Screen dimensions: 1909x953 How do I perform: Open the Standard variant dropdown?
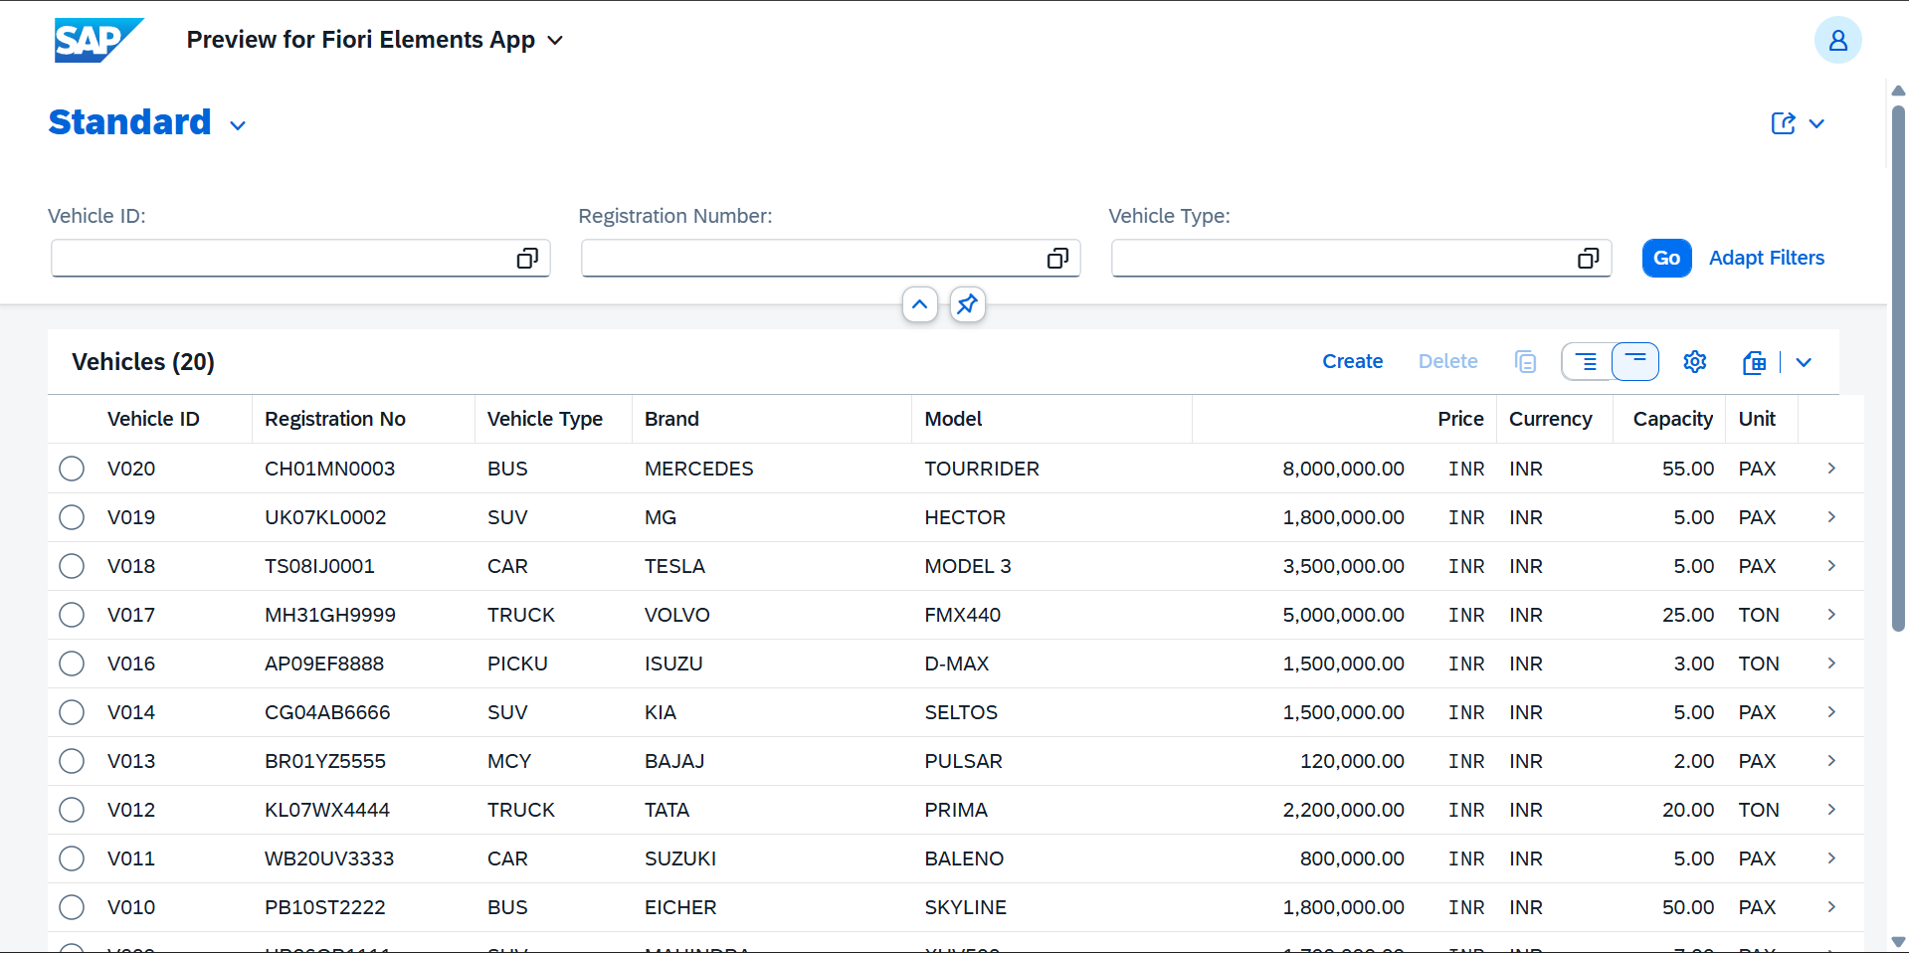click(x=238, y=125)
